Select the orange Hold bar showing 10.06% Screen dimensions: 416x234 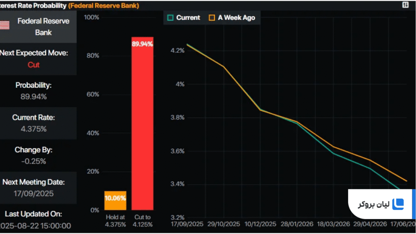pos(115,201)
